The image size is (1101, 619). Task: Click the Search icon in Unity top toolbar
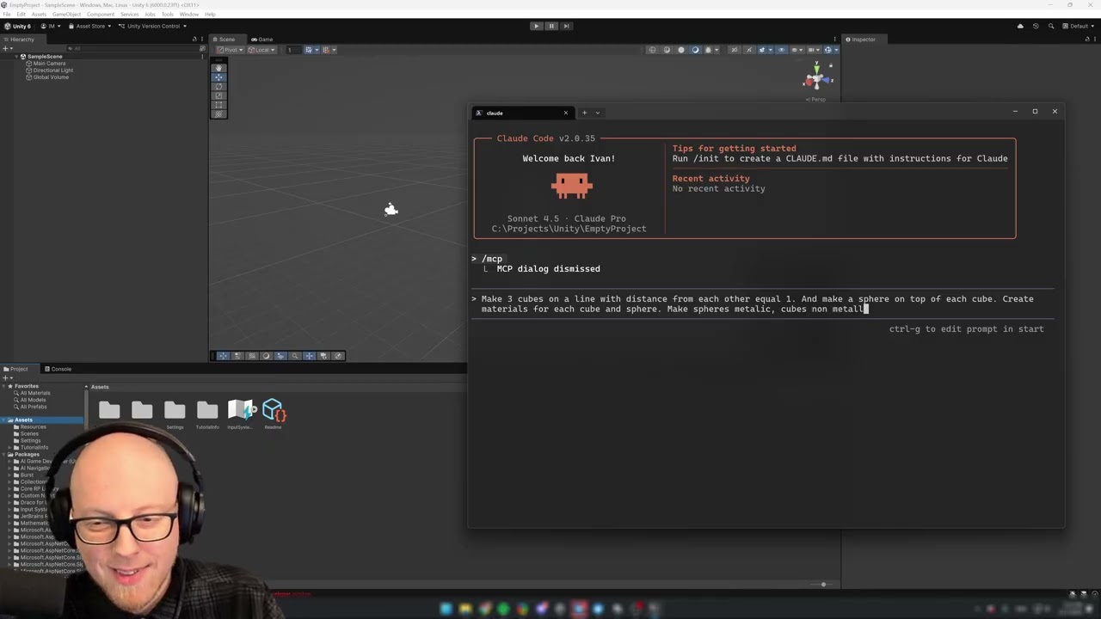coord(1050,26)
